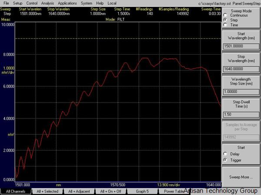261x195 pixels.
Task: Edit the Wavelength Step Size field
Action: 241,91
